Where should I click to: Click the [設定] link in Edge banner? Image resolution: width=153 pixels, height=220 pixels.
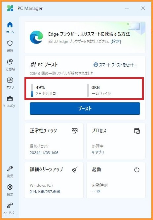click(116, 42)
